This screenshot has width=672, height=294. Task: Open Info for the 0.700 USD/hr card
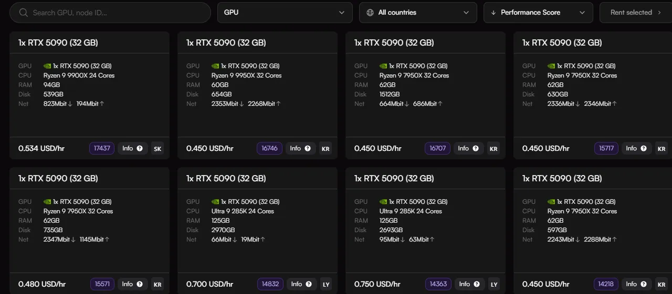click(x=301, y=284)
